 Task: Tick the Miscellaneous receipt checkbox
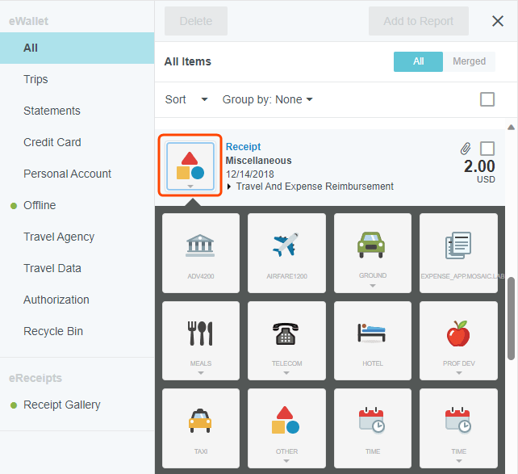tap(487, 149)
